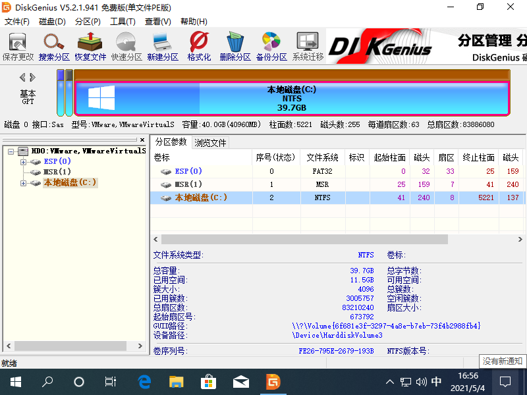Open the Search Partitions (搜索分区) tool
527x395 pixels.
[54, 46]
